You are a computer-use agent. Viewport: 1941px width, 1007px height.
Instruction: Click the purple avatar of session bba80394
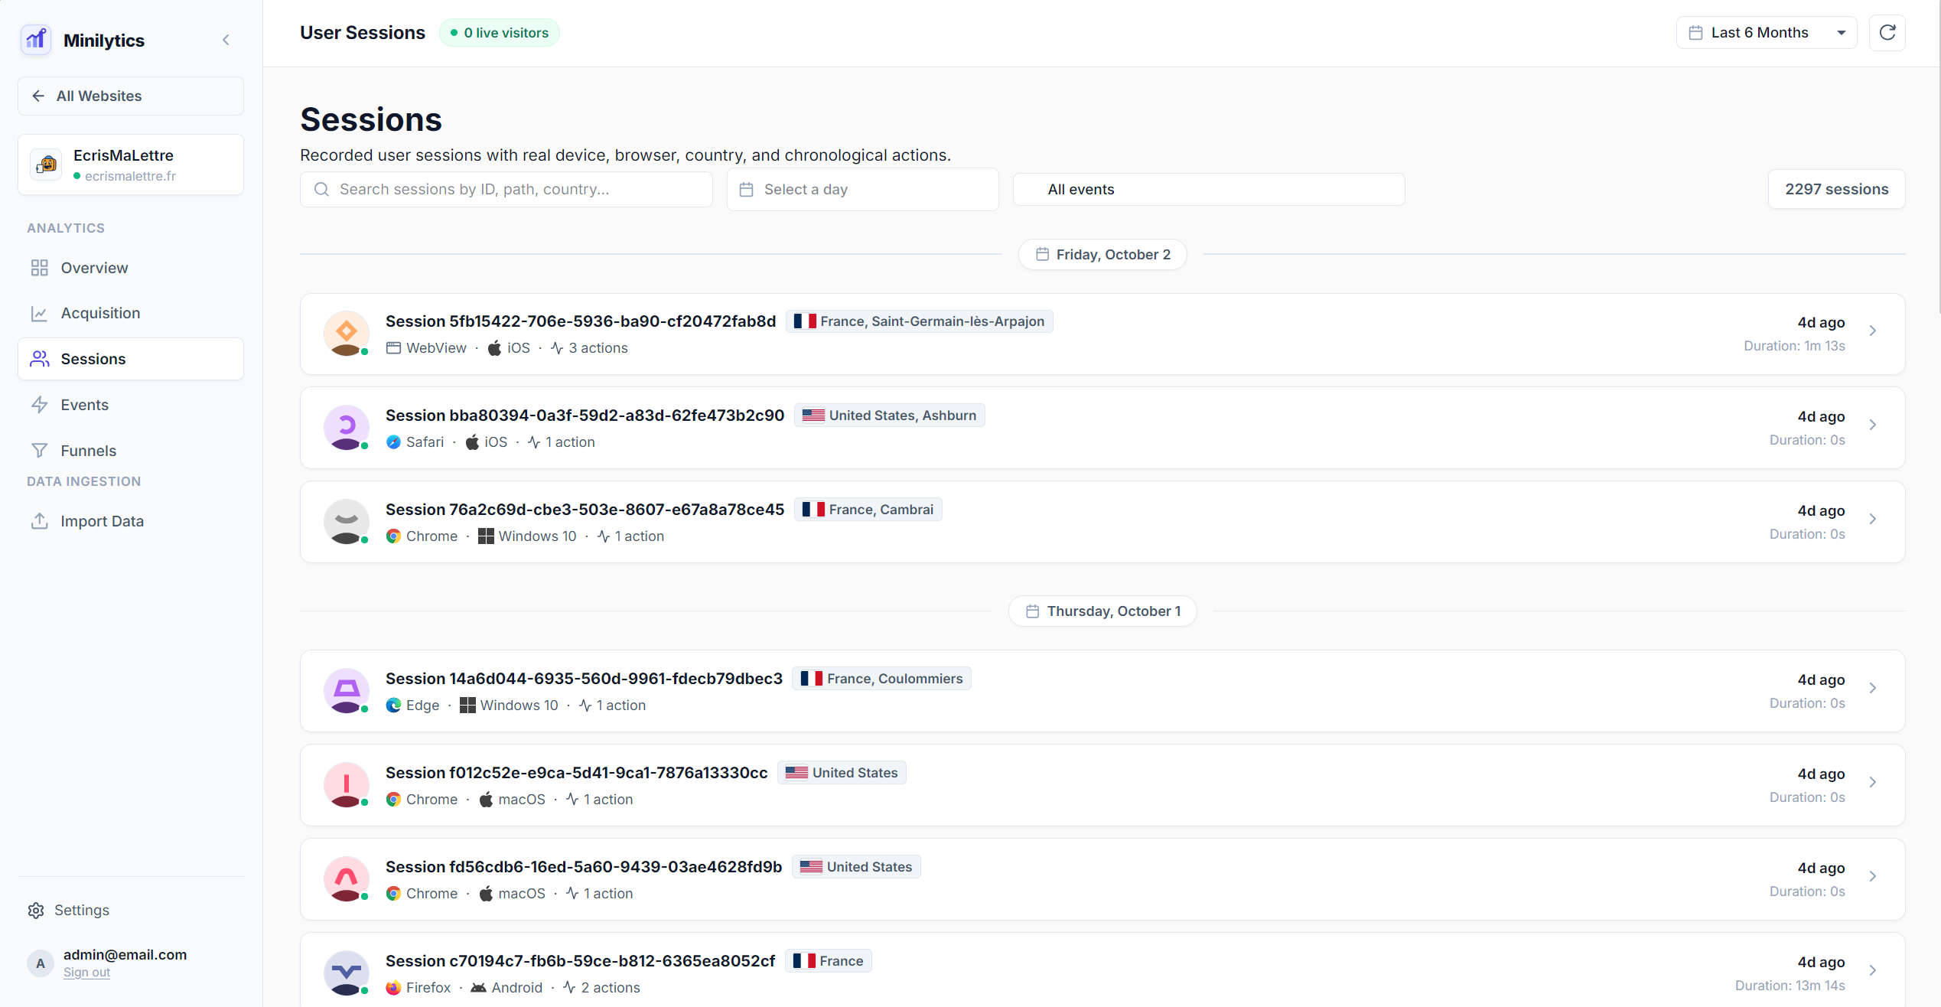click(x=347, y=428)
